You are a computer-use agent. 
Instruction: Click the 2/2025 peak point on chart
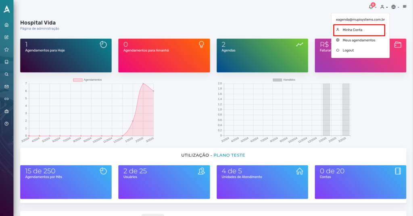[143, 84]
